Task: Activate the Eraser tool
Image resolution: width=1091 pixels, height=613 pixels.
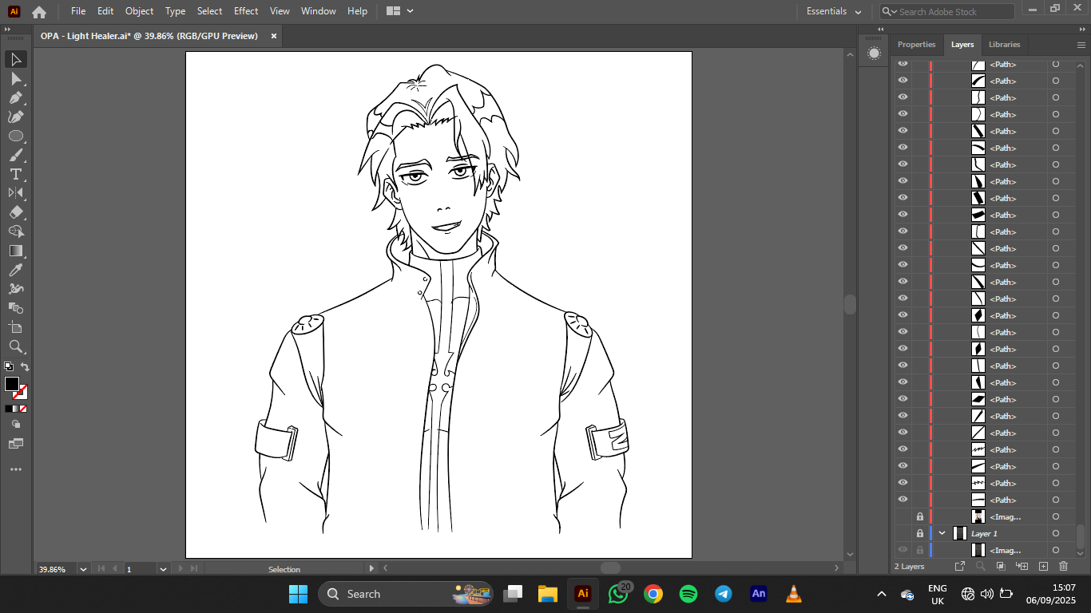Action: [x=15, y=212]
